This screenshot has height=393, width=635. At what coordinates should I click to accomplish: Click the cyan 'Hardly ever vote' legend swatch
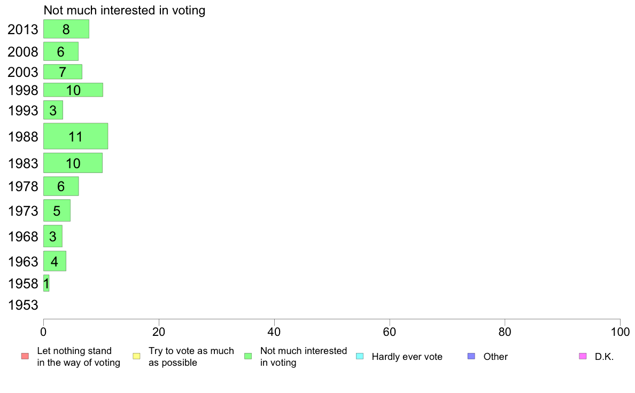click(x=360, y=356)
